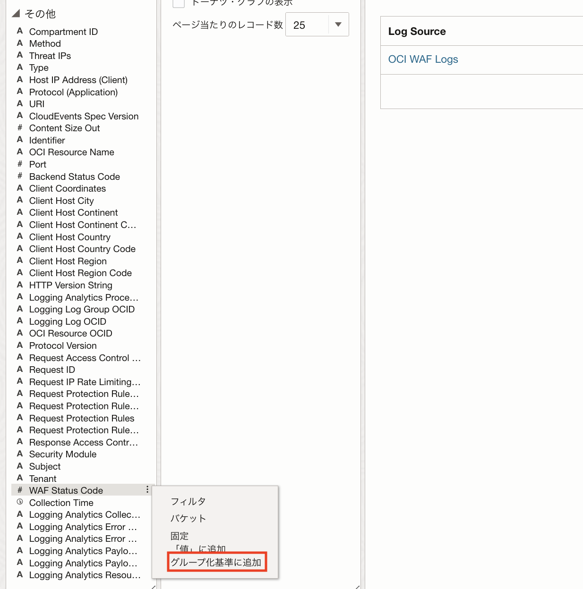Click the A type icon beside Compartment ID
The image size is (583, 589).
pyautogui.click(x=20, y=31)
